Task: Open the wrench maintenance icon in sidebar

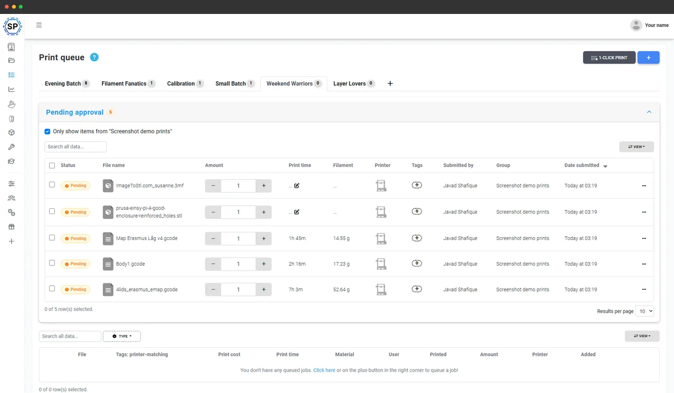Action: point(12,147)
